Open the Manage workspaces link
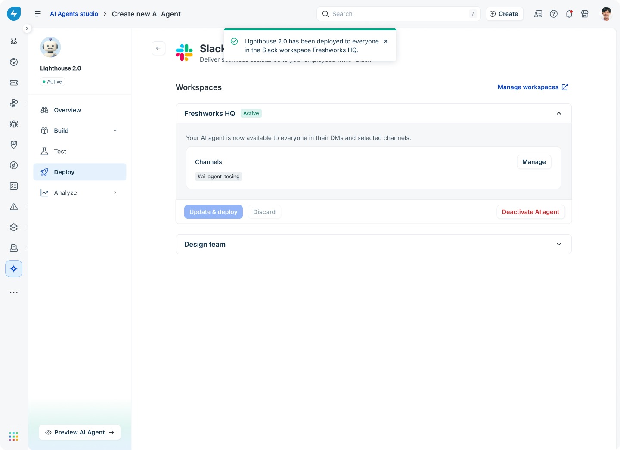The image size is (620, 450). click(x=533, y=87)
